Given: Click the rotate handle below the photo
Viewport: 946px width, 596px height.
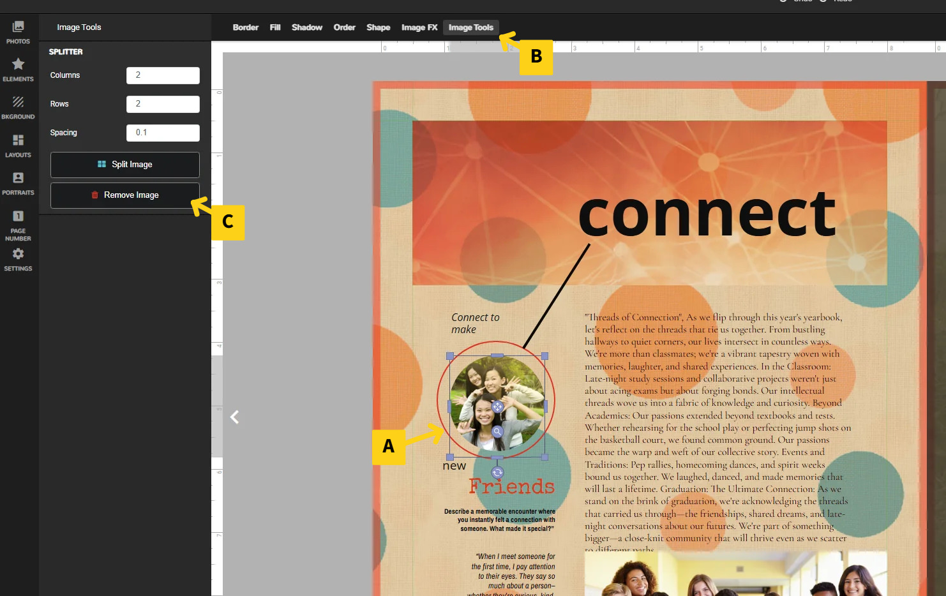Looking at the screenshot, I should click(497, 472).
